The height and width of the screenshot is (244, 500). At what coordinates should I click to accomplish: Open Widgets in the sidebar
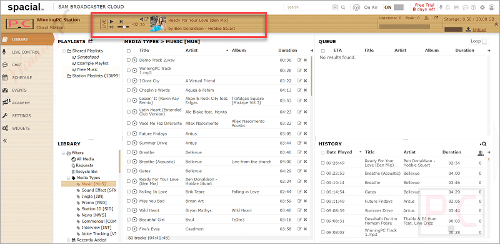[27, 129]
